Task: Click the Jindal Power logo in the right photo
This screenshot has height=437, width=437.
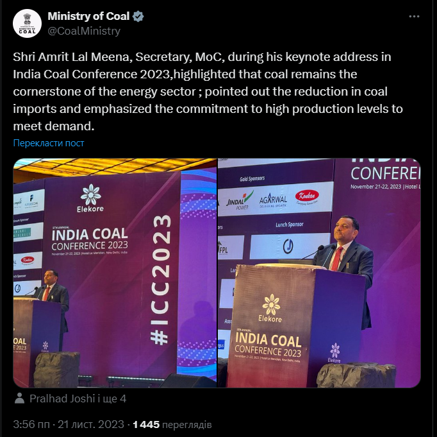Action: point(240,200)
